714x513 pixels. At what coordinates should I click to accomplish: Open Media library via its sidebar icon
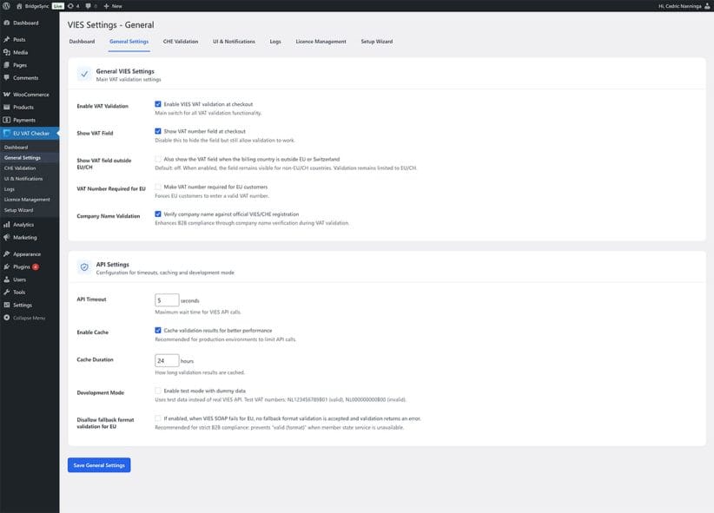(7, 52)
